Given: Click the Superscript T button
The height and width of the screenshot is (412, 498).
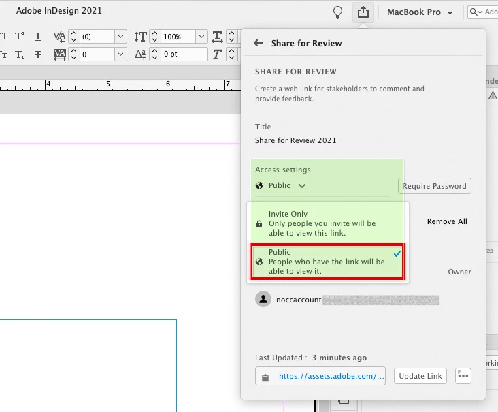Looking at the screenshot, I should click(19, 37).
